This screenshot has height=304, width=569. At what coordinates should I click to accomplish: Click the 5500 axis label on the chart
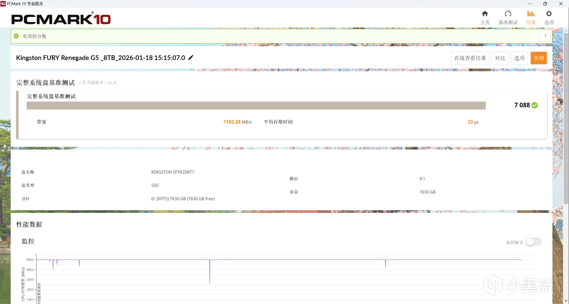point(30,260)
